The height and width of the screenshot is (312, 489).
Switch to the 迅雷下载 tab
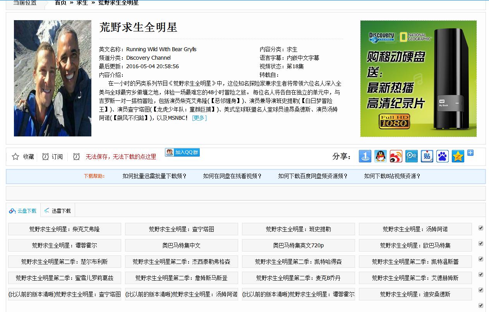point(57,210)
